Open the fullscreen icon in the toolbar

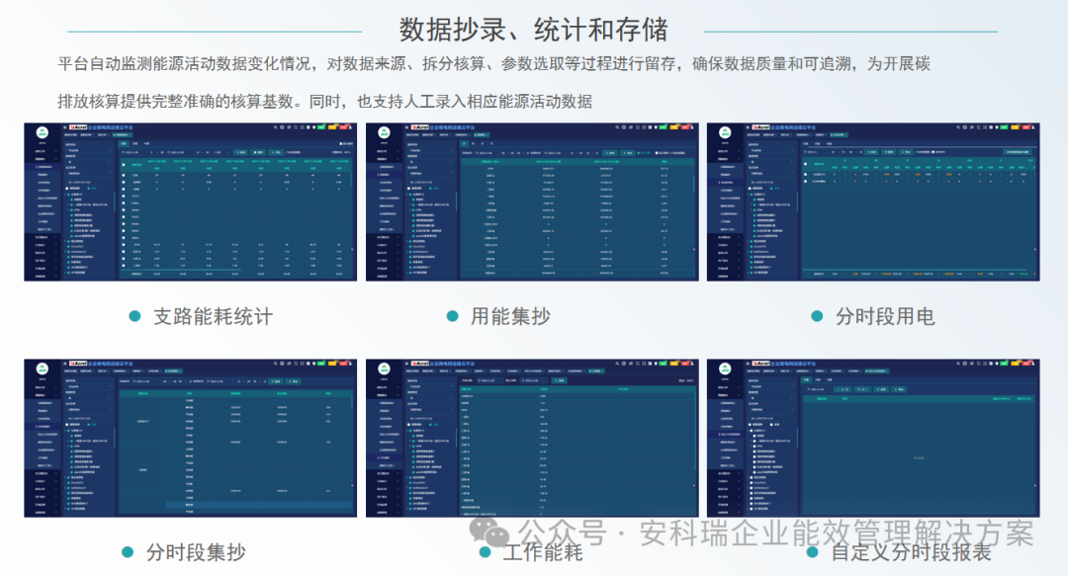click(301, 127)
